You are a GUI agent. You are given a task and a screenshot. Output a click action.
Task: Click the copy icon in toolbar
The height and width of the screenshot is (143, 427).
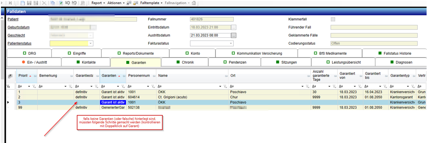click(x=52, y=3)
